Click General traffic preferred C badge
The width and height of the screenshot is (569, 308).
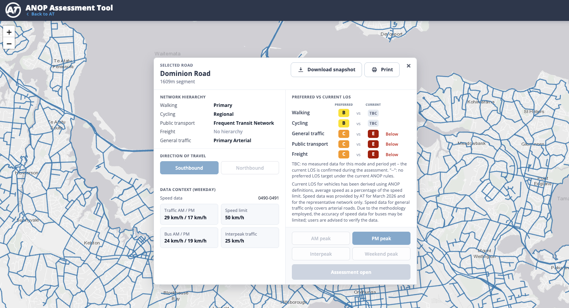pos(344,134)
